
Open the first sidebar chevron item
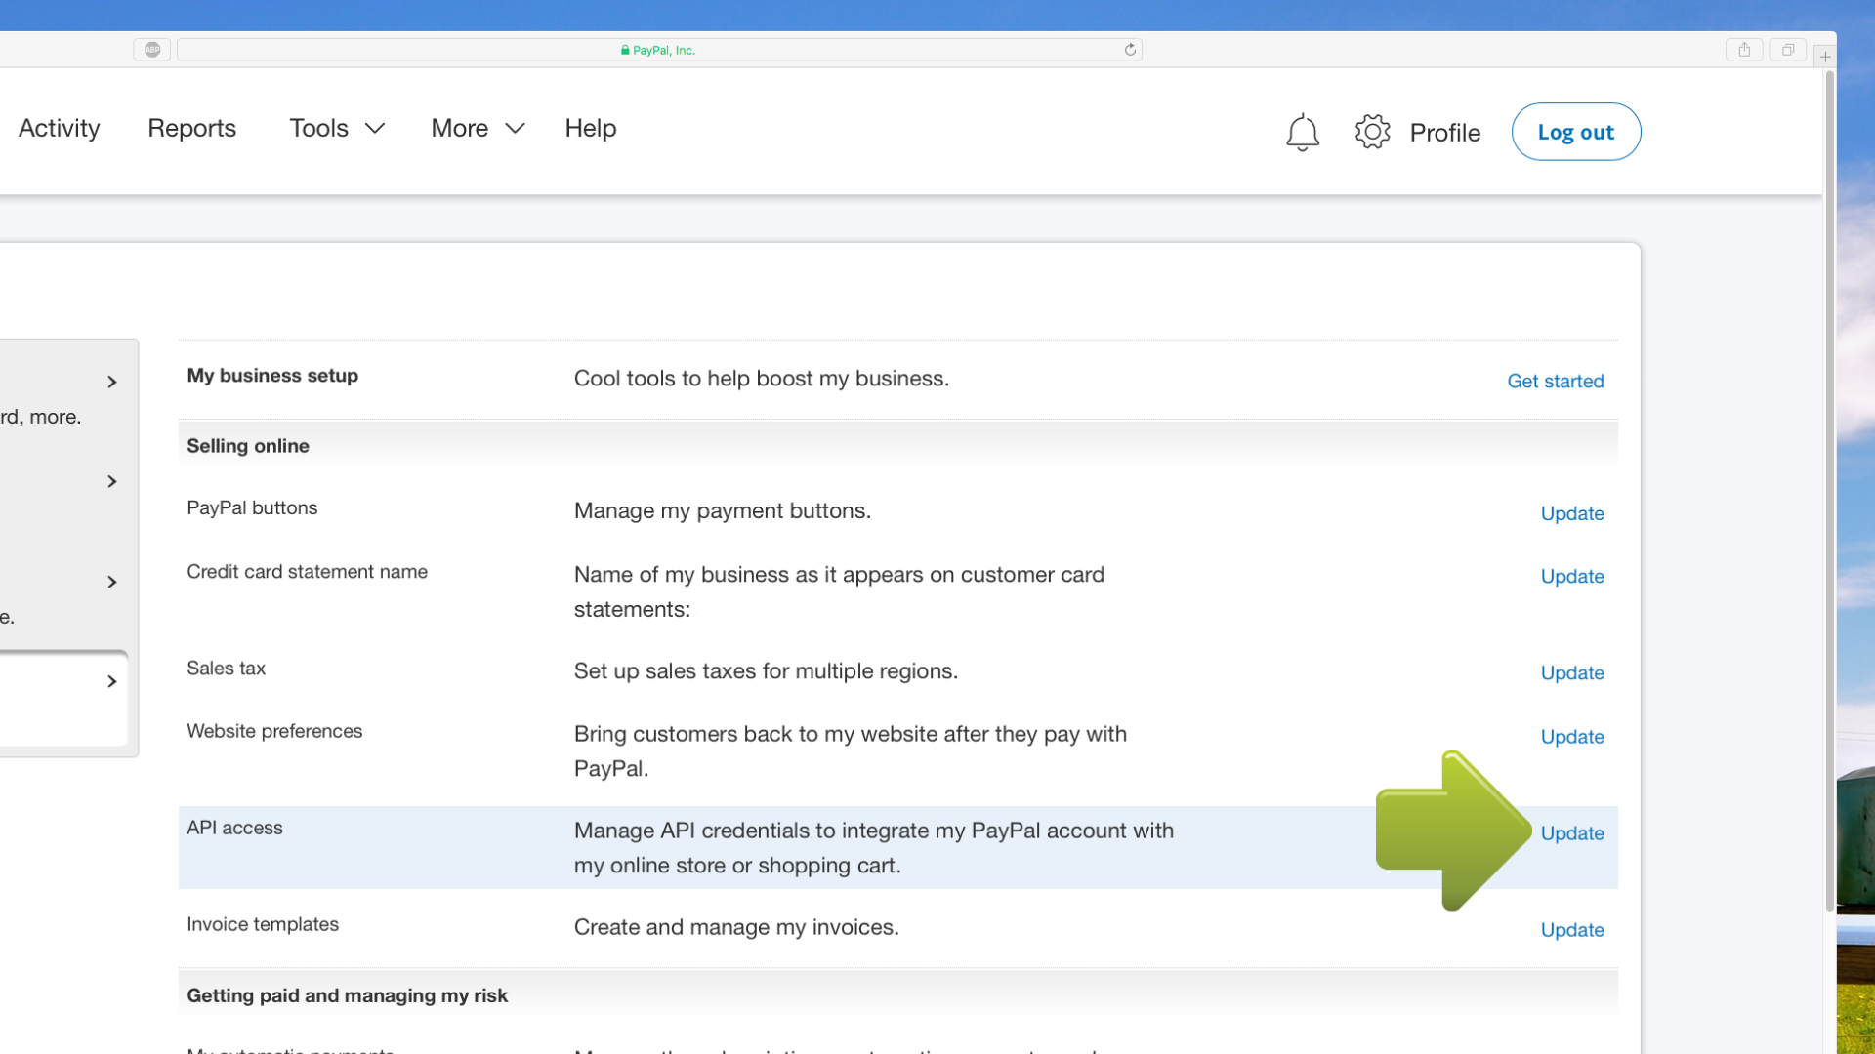click(x=112, y=382)
